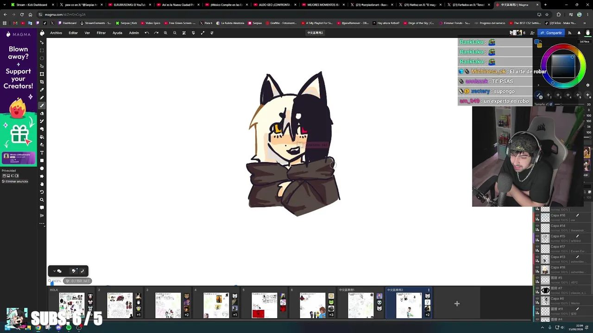Toggle fullscreen with the expand arrows icon
This screenshot has width=593, height=333.
click(202, 33)
